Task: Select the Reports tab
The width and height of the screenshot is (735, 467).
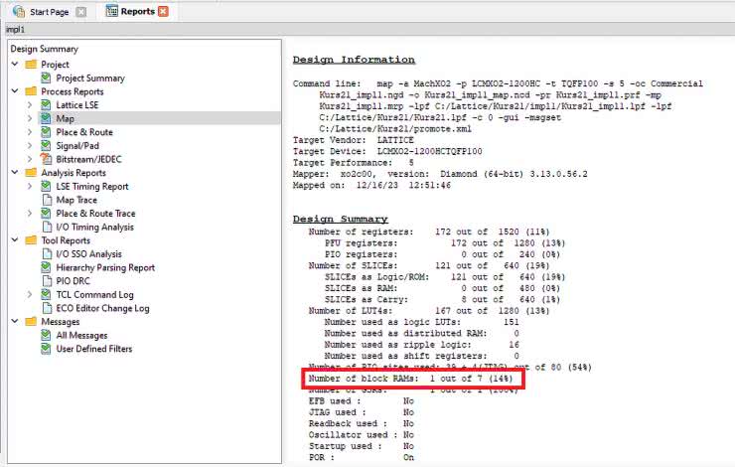Action: tap(129, 12)
